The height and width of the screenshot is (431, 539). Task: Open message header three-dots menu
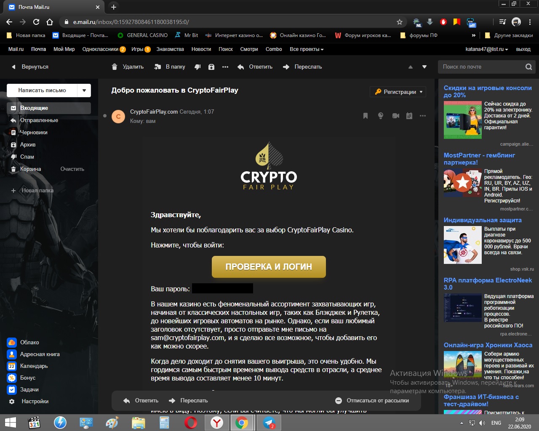coord(423,116)
